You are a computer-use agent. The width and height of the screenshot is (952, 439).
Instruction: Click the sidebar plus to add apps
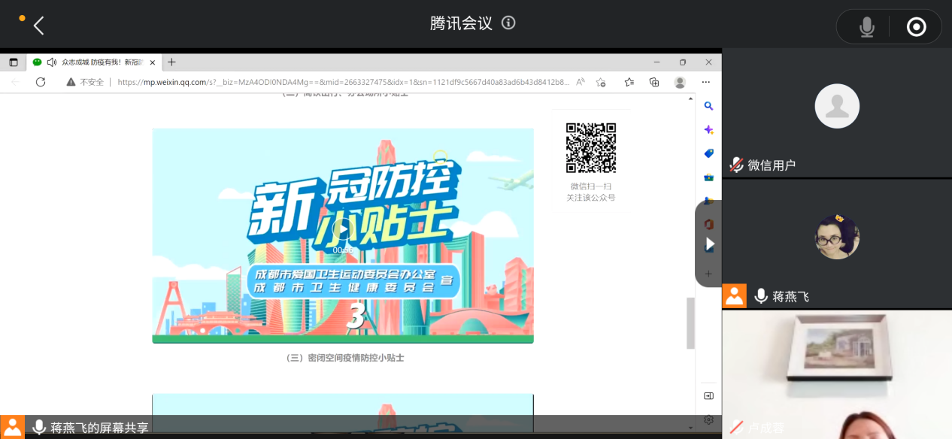[x=708, y=274]
